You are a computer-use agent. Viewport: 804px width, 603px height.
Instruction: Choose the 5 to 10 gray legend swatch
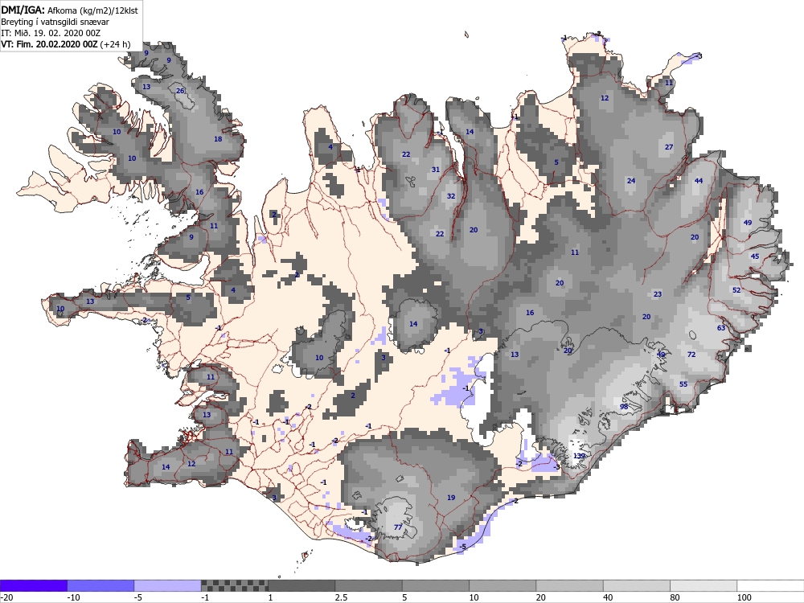pos(435,585)
